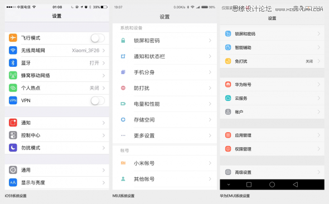Open the iOS 通知 row chevron

104,123
